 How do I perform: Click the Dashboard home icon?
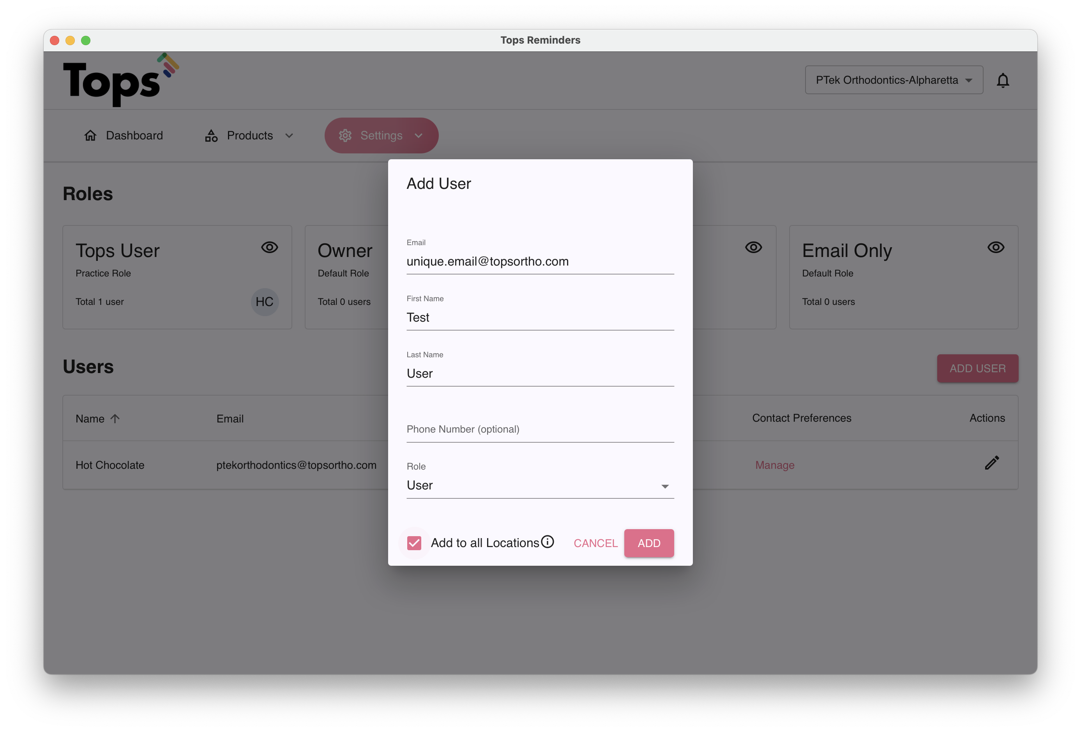click(x=90, y=135)
